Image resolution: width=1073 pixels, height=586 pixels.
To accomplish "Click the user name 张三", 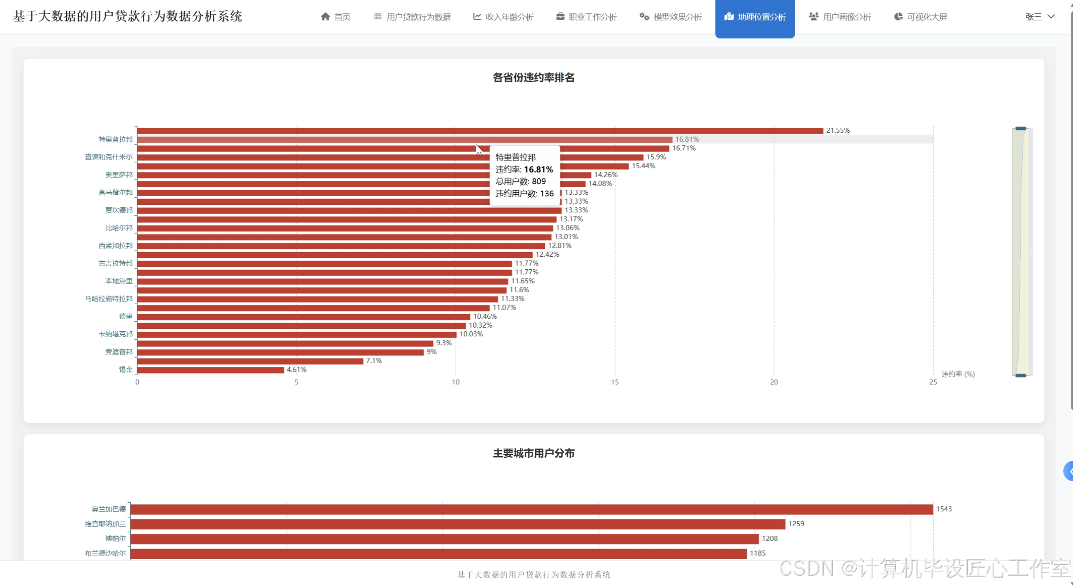I will pyautogui.click(x=1034, y=17).
